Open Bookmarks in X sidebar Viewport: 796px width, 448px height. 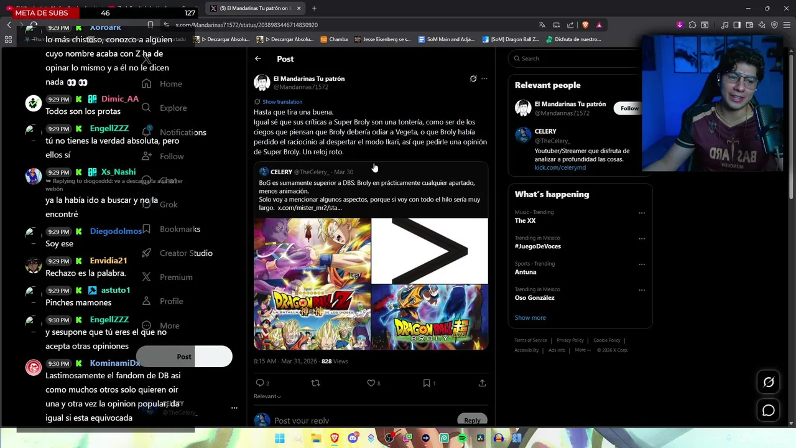pos(171,229)
